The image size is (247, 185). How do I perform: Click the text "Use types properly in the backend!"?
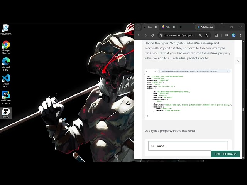170,131
